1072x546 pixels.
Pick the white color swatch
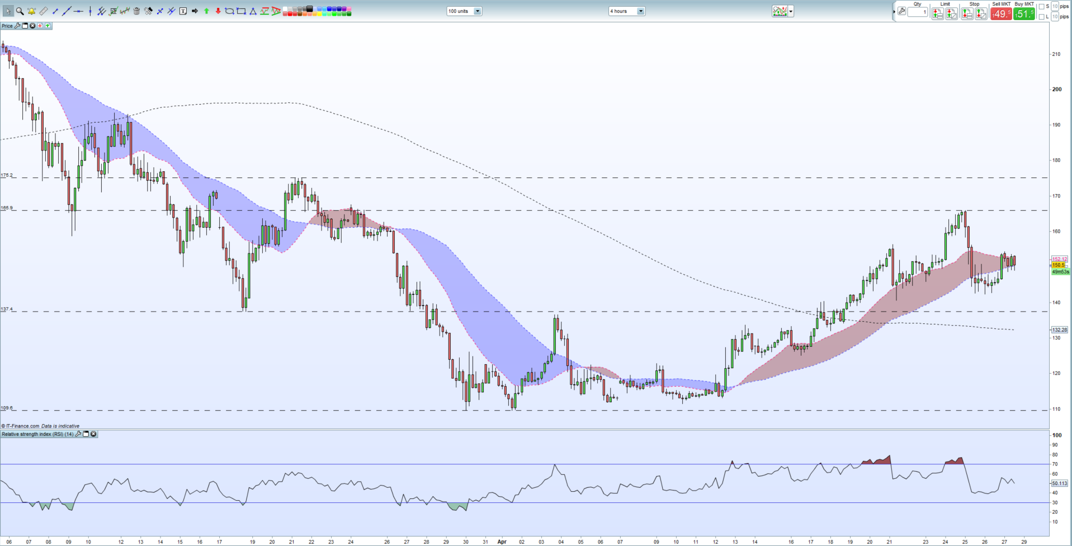coord(285,8)
